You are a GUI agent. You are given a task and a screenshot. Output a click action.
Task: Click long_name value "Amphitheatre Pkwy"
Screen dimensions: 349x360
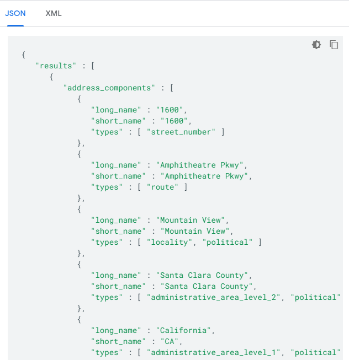[199, 165]
